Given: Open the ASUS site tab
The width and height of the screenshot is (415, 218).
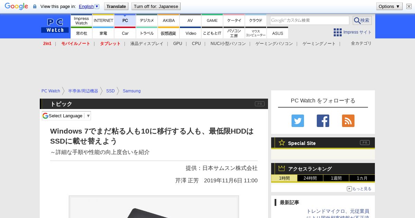Looking at the screenshot, I should 277,33.
